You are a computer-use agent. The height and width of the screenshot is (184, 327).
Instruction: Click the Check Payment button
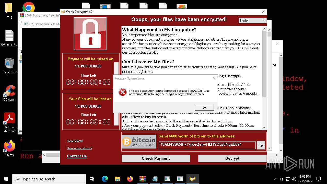pyautogui.click(x=156, y=158)
